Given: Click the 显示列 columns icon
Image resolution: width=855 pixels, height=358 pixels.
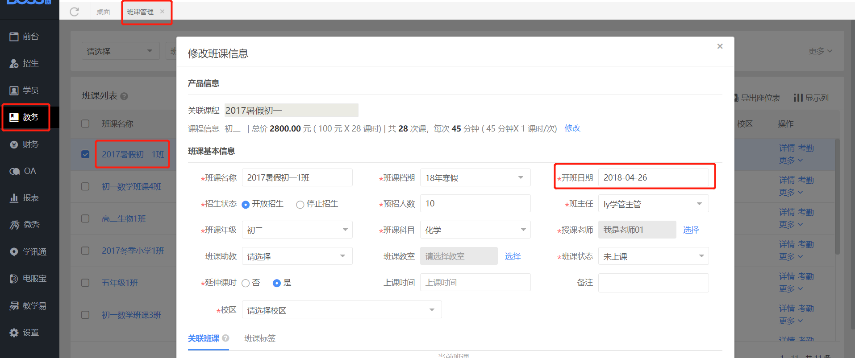Looking at the screenshot, I should click(x=798, y=98).
